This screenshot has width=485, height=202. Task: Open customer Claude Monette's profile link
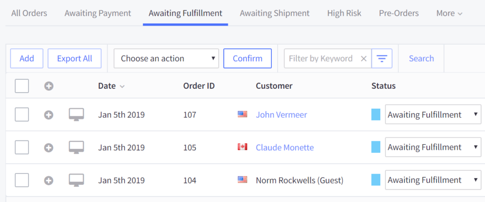pos(285,147)
